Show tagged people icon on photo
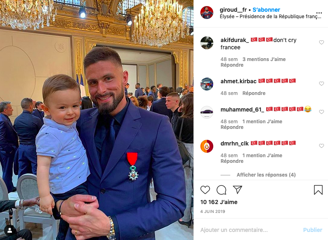 pyautogui.click(x=10, y=230)
